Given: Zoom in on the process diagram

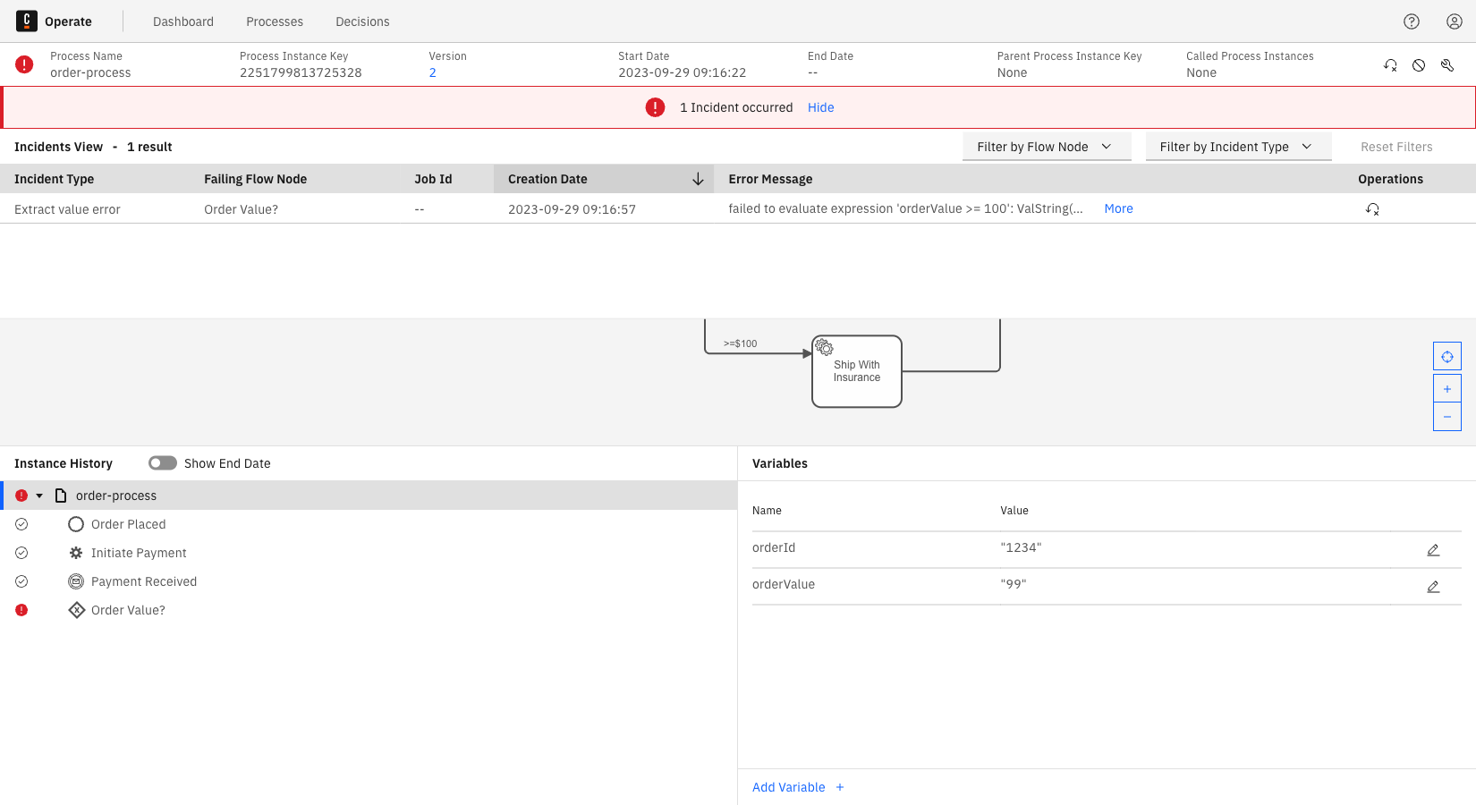Looking at the screenshot, I should pyautogui.click(x=1447, y=388).
